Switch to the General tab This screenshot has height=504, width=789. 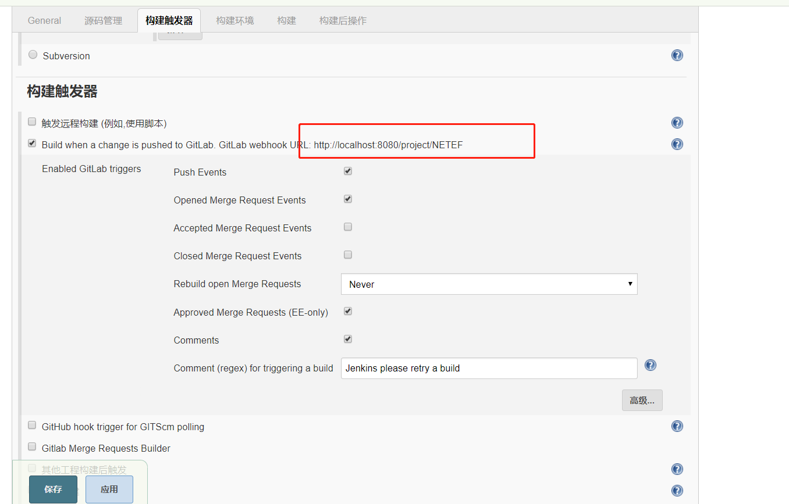(44, 20)
